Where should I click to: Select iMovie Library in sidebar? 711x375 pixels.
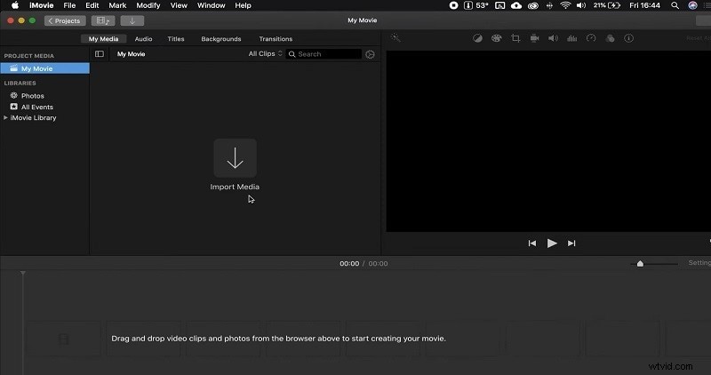click(x=33, y=118)
